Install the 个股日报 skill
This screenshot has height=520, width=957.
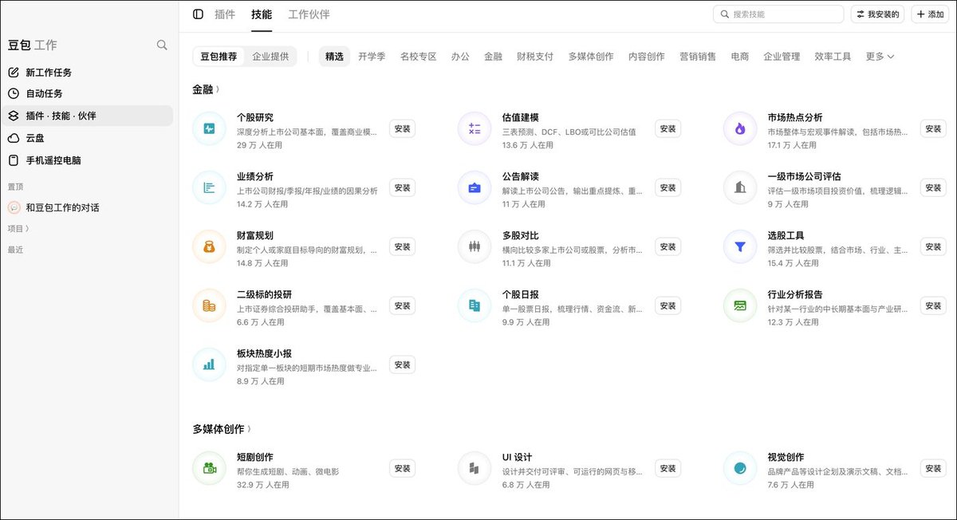668,305
